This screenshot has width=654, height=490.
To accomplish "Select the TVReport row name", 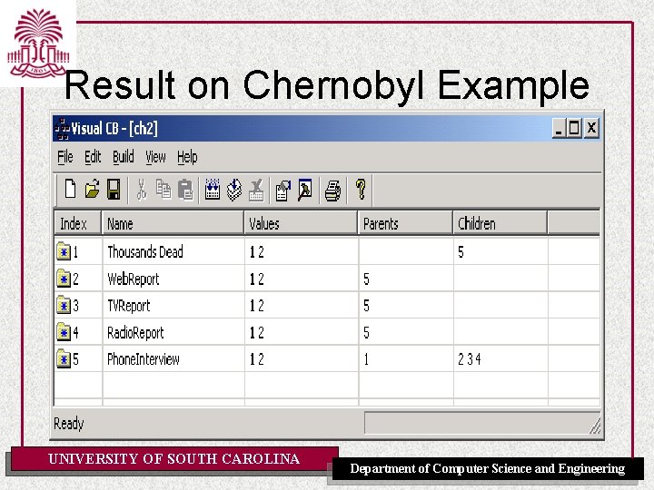I will (128, 306).
